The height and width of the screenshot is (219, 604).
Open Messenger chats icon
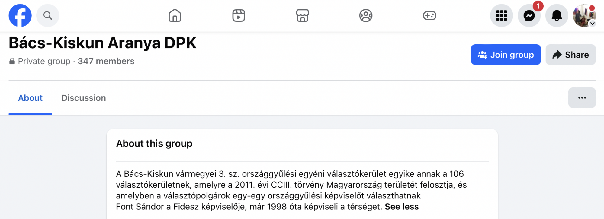(x=529, y=15)
